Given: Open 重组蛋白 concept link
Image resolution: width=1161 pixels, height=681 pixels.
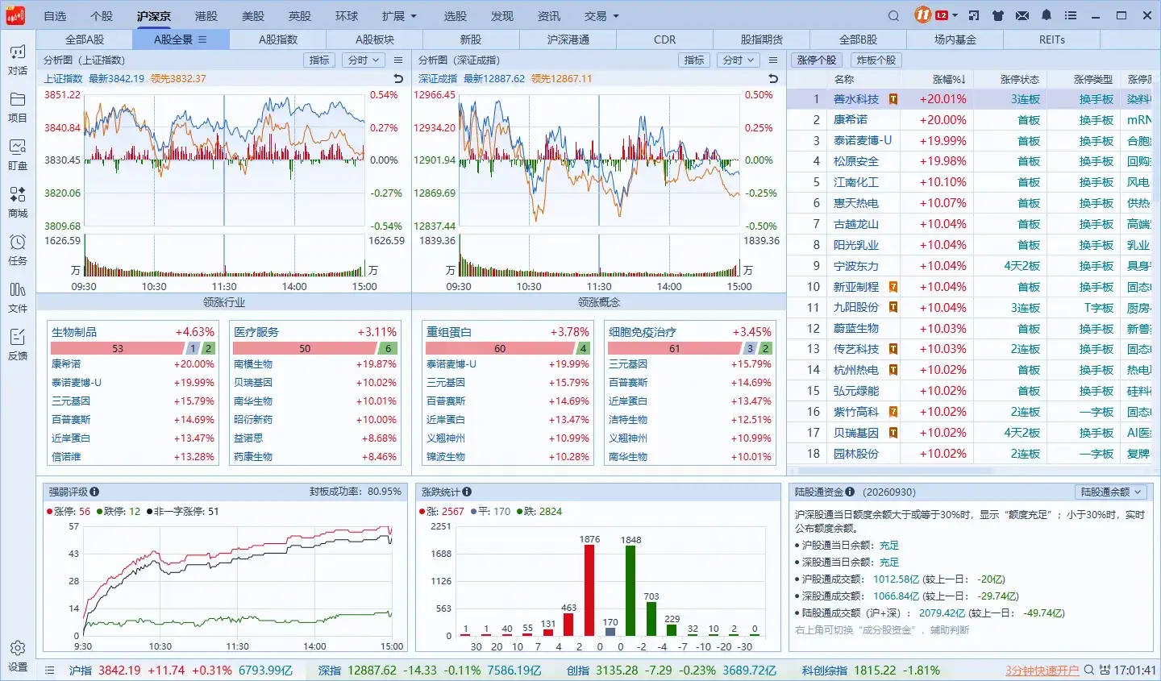Looking at the screenshot, I should [449, 332].
